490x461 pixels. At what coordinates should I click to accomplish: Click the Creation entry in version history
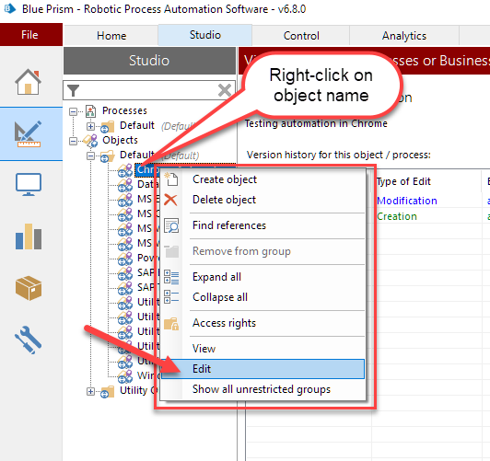click(397, 216)
